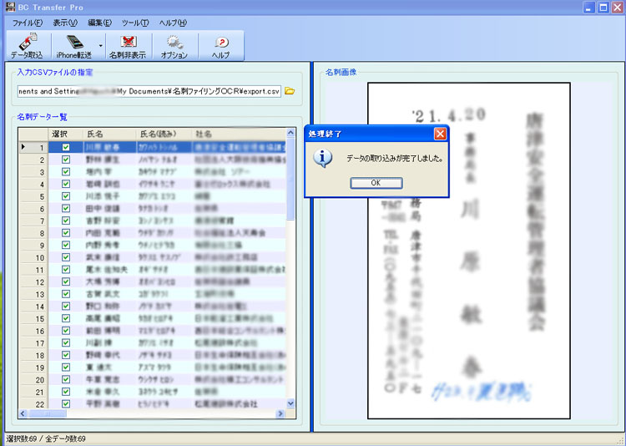This screenshot has width=626, height=446.
Task: Click the CSV file path input field
Action: coord(149,91)
